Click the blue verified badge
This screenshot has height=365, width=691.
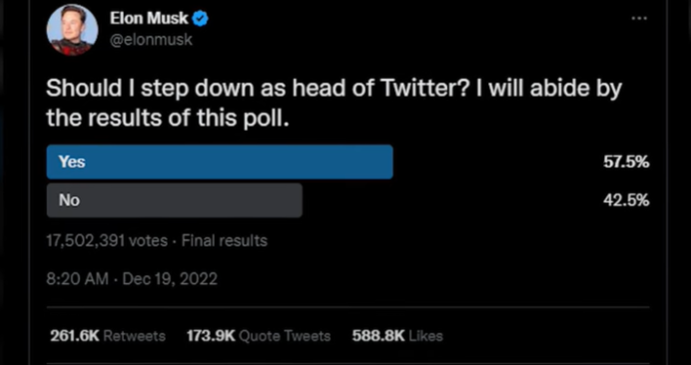click(201, 19)
